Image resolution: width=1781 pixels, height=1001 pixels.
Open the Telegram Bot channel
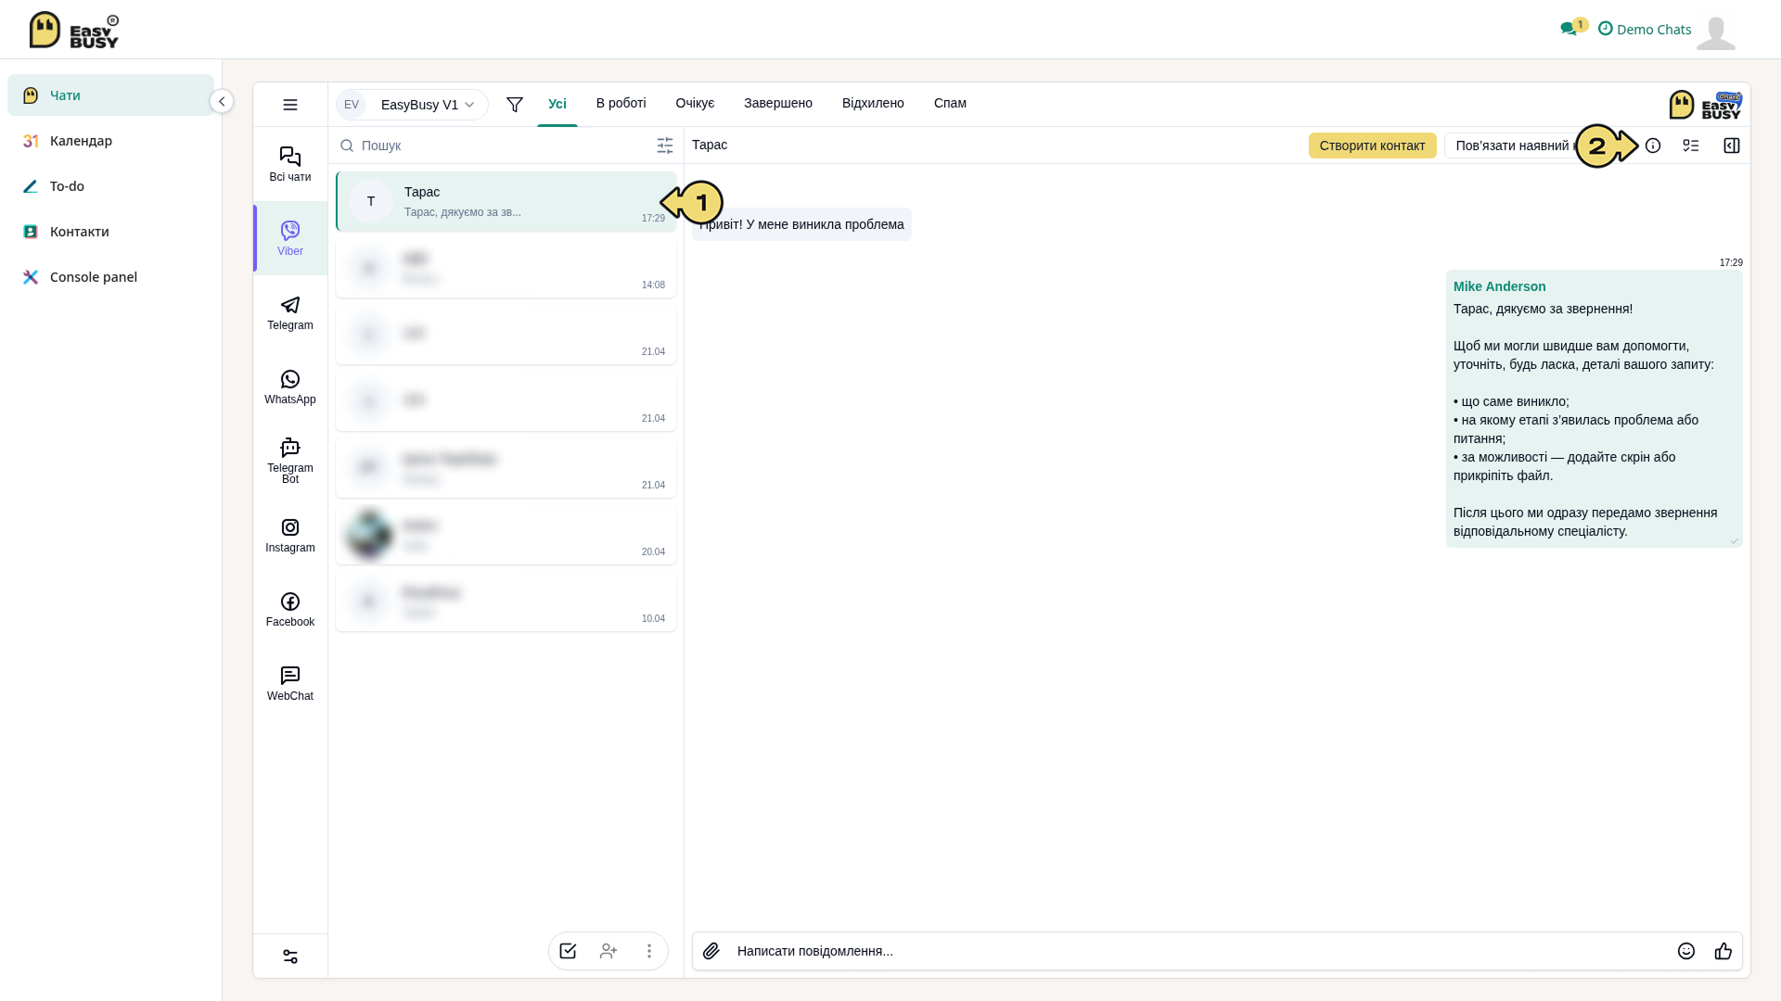tap(290, 461)
